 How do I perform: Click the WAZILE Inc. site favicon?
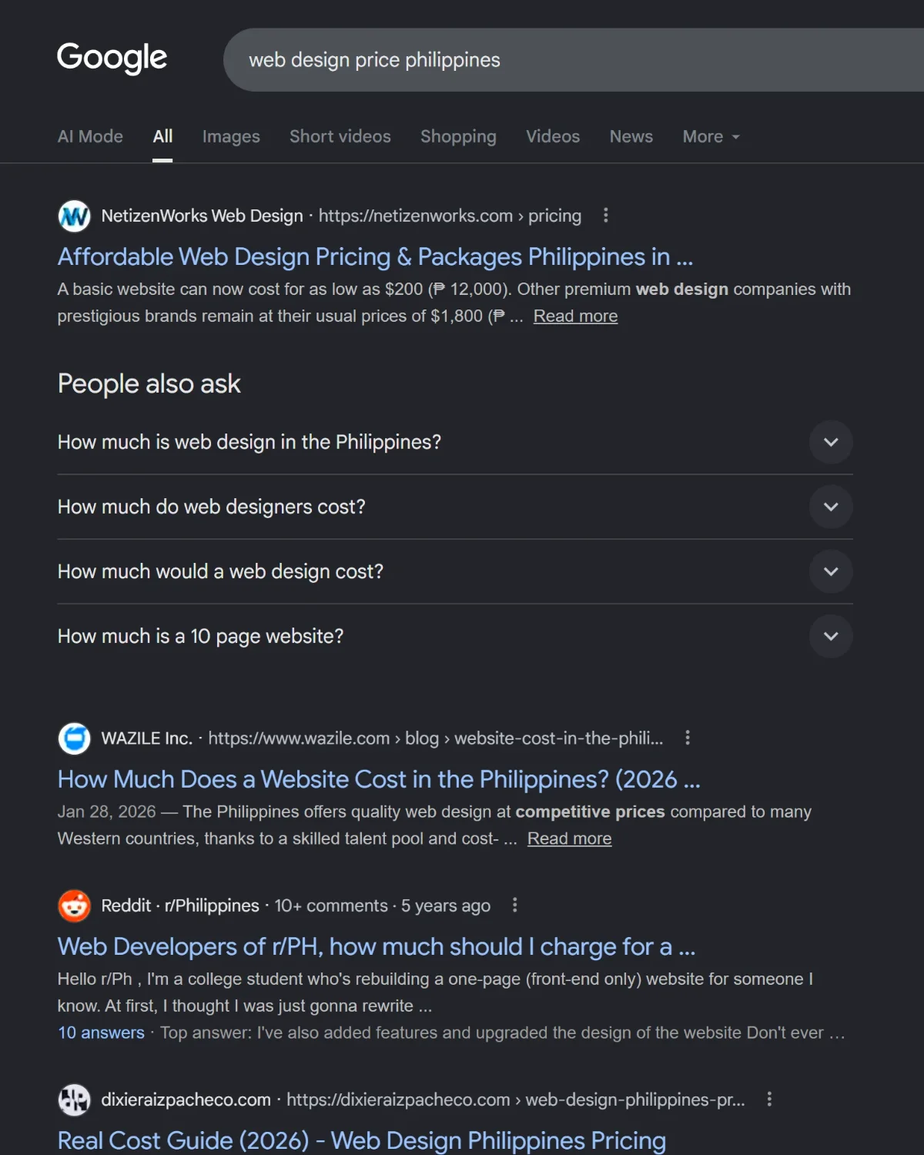(x=75, y=738)
